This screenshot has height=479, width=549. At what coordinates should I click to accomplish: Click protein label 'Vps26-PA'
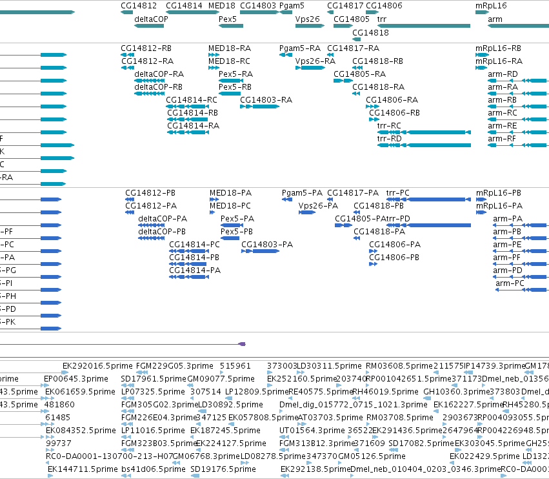(x=318, y=206)
